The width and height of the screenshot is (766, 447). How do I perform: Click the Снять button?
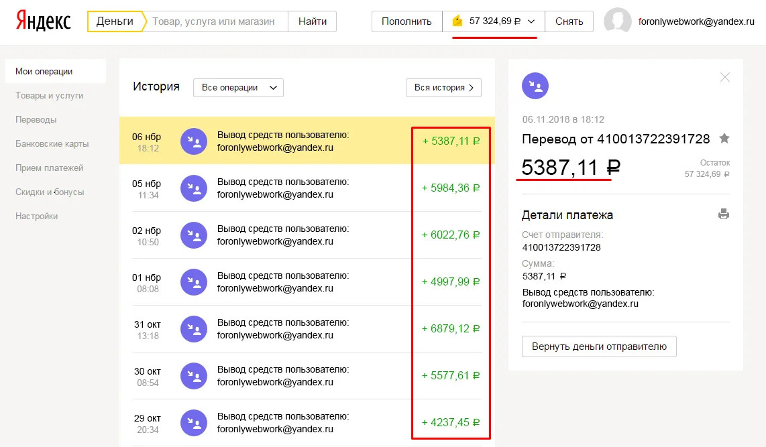(569, 21)
